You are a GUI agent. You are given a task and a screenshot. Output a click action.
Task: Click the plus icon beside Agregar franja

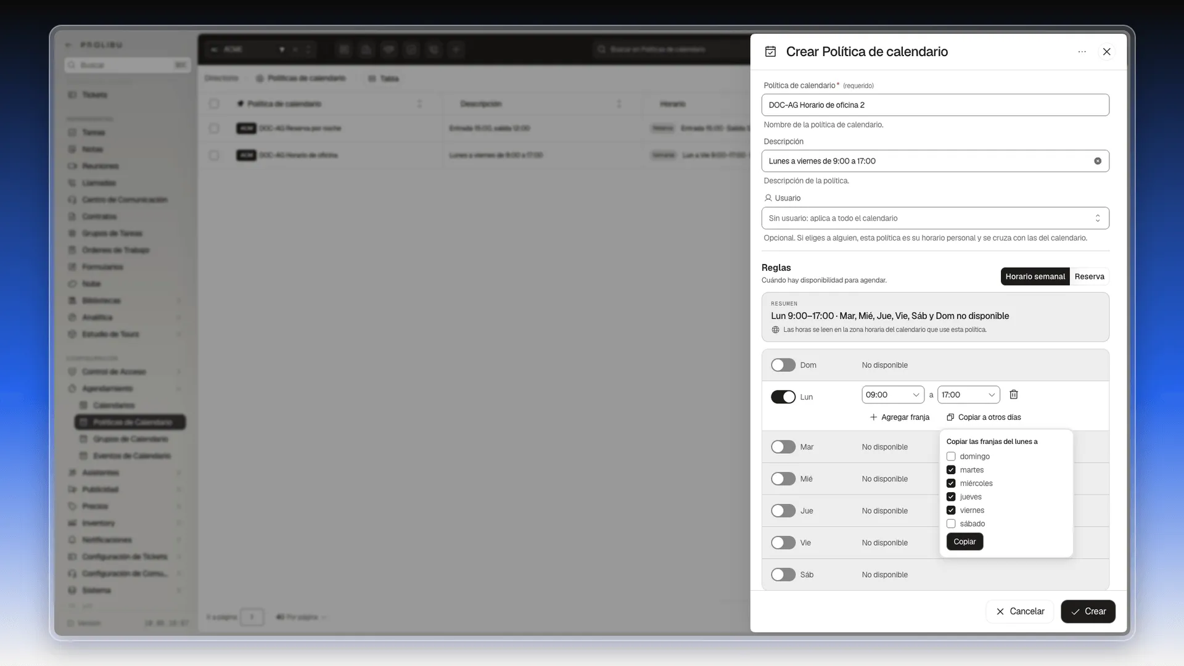[873, 417]
